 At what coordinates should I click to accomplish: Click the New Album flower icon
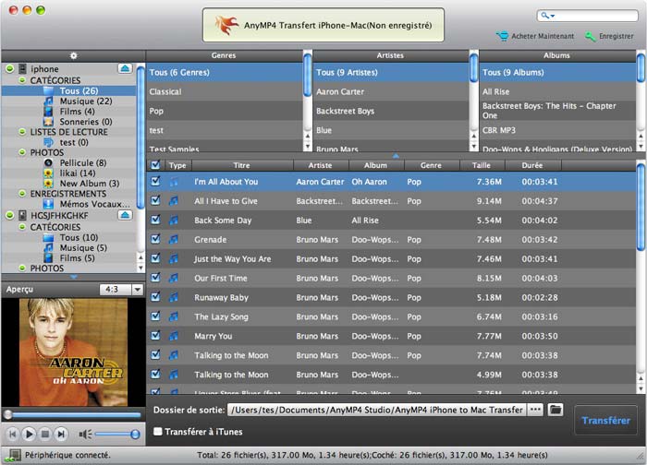pos(49,184)
